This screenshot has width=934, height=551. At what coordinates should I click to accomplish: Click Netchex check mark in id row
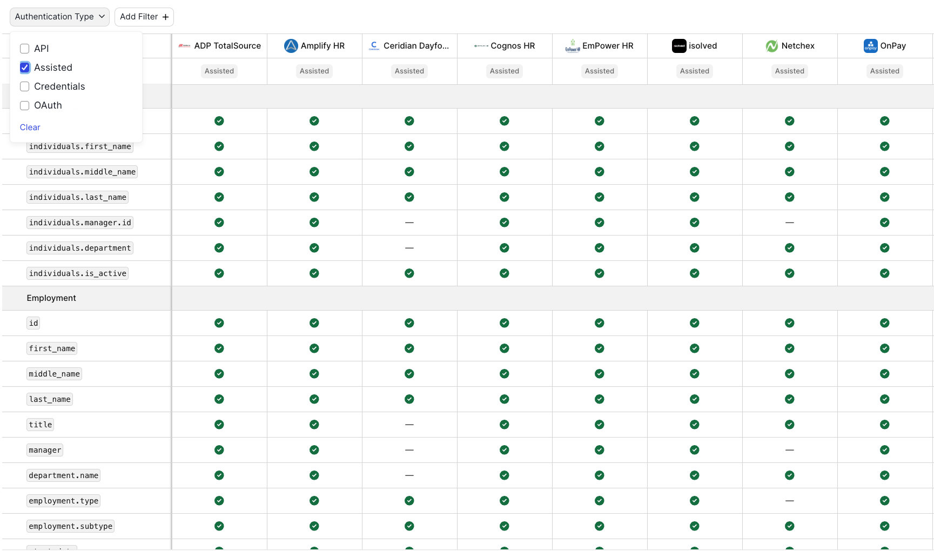tap(790, 323)
